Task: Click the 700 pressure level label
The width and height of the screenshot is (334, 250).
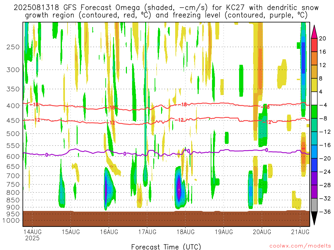Action: [x=13, y=176]
